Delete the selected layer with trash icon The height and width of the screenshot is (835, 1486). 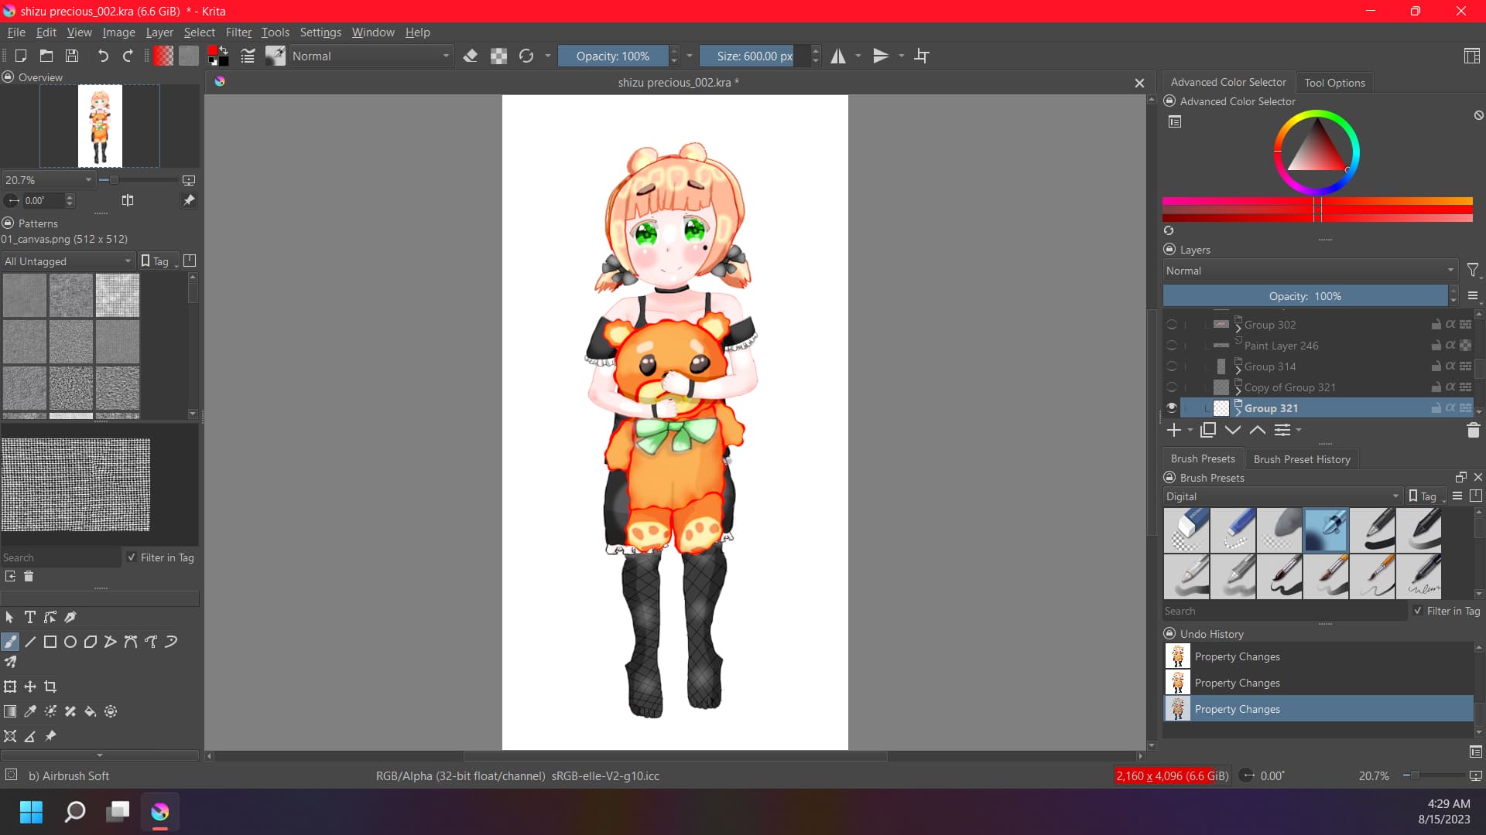coord(1473,431)
